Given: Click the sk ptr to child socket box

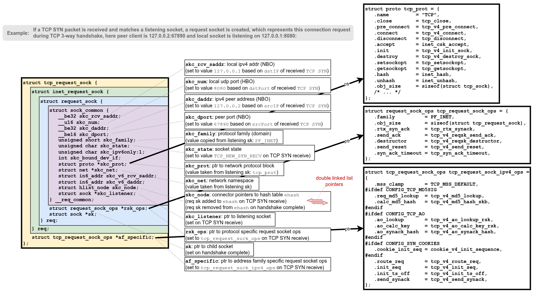Looking at the screenshot, I should click(219, 249).
